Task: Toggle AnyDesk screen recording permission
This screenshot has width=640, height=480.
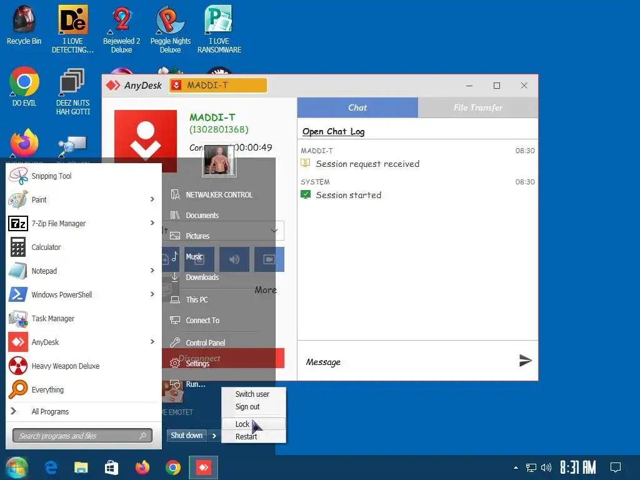Action: pyautogui.click(x=269, y=259)
